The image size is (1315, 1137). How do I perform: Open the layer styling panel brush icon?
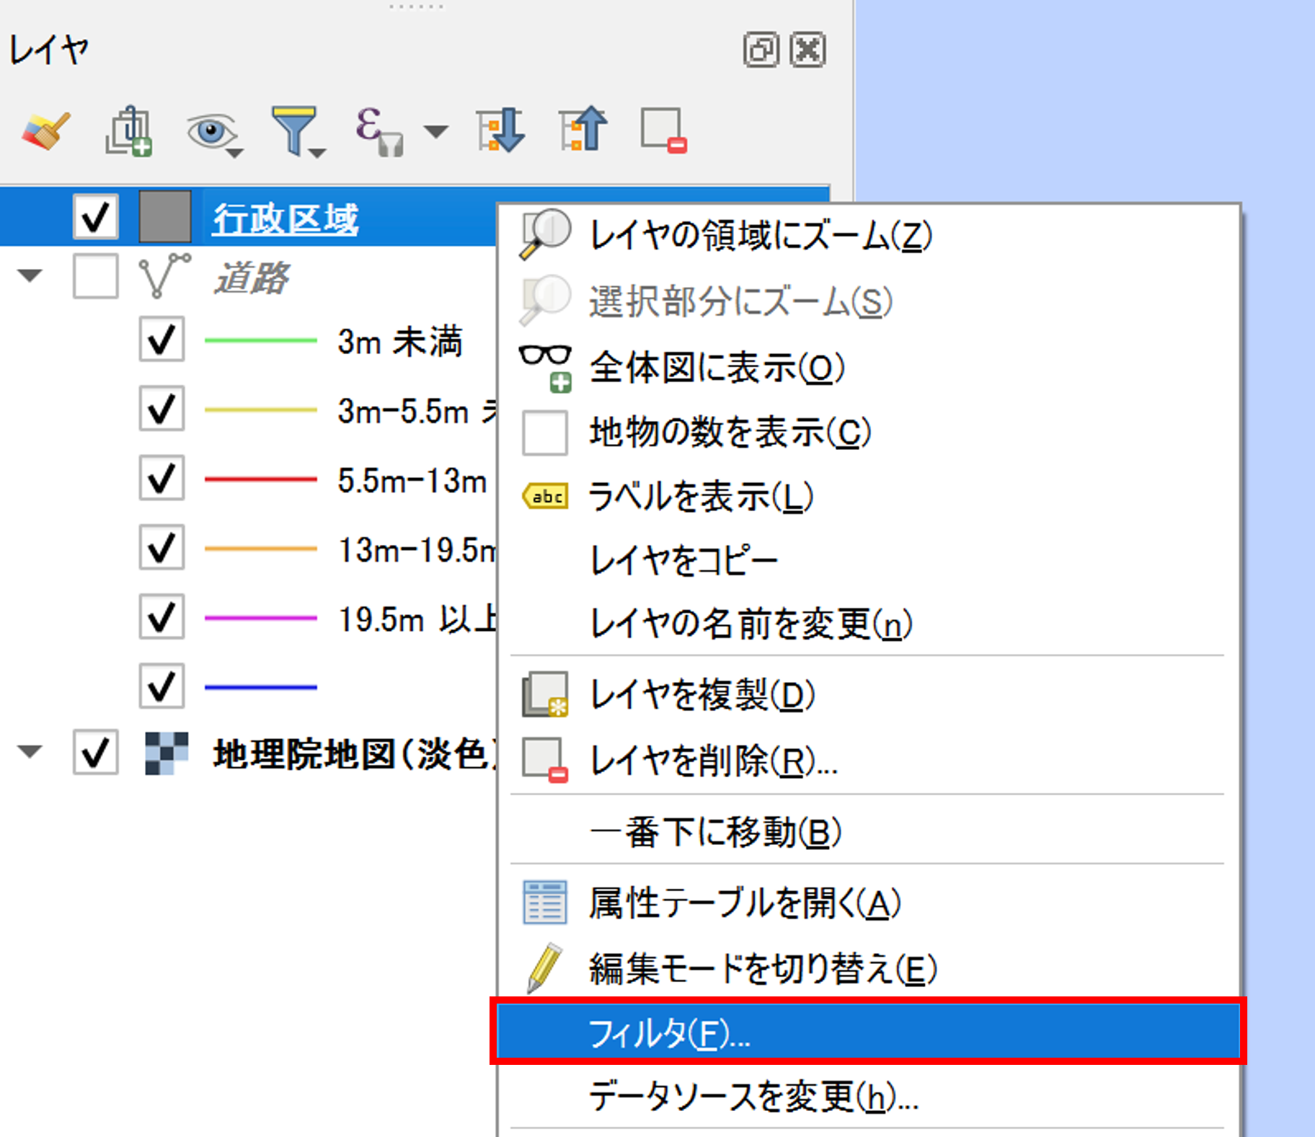45,130
